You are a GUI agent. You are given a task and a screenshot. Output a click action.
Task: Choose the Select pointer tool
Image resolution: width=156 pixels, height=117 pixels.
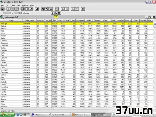(52, 13)
